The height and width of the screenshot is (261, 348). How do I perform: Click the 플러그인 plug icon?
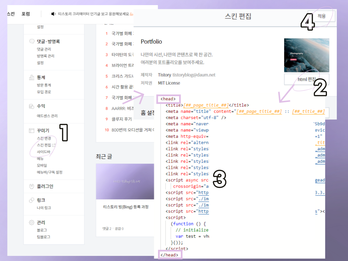[x=32, y=186]
